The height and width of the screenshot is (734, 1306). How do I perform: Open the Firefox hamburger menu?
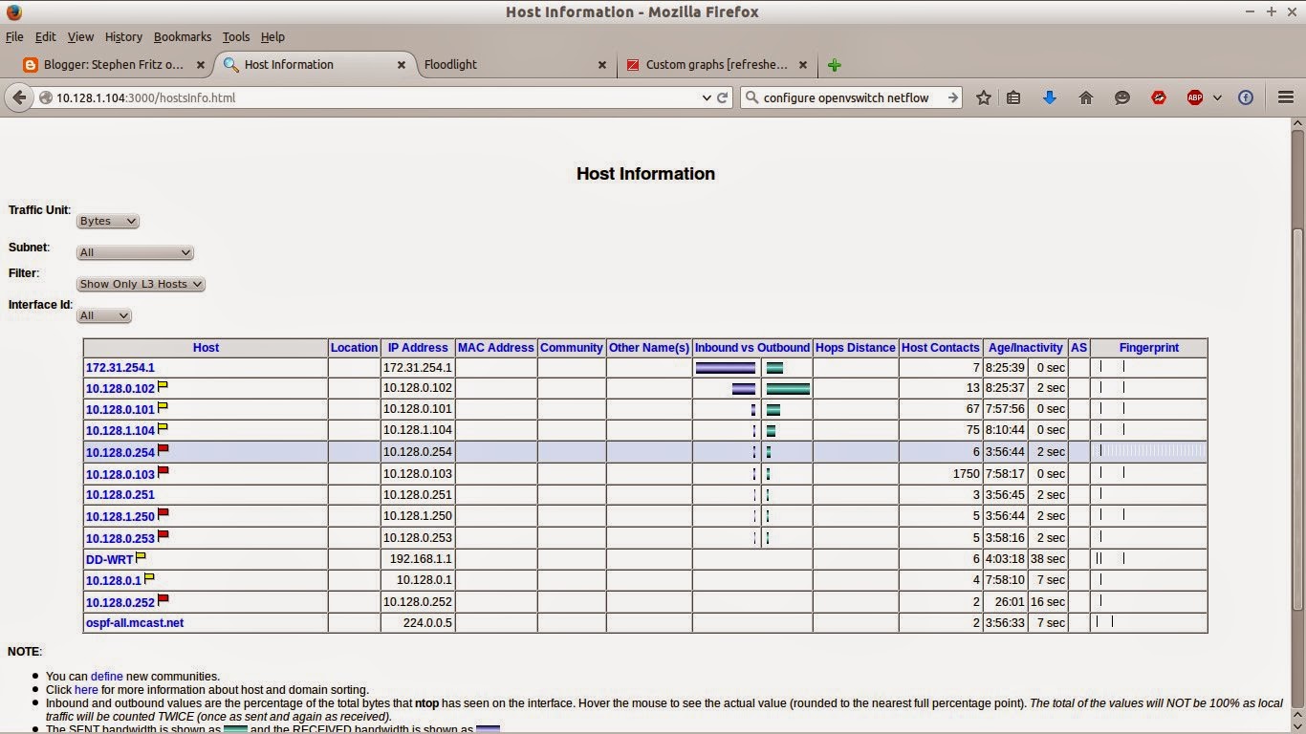coord(1285,97)
